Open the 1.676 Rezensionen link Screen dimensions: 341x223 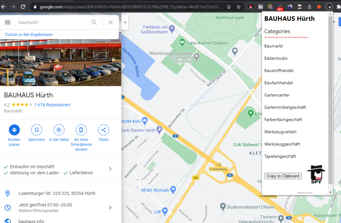(x=52, y=105)
